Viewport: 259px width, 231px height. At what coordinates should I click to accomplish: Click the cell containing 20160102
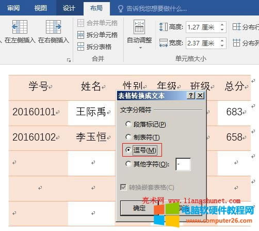pyautogui.click(x=38, y=138)
